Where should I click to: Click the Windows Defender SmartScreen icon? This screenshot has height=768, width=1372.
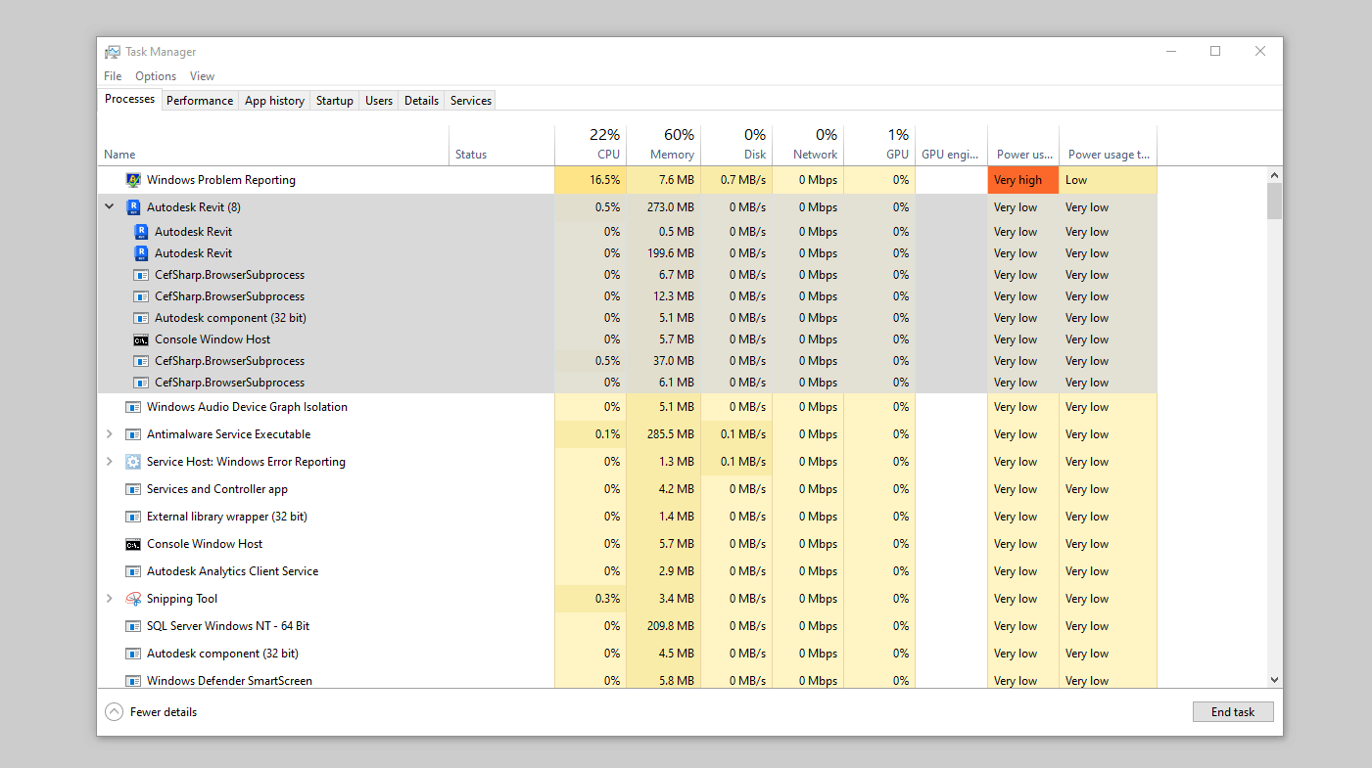pos(133,680)
